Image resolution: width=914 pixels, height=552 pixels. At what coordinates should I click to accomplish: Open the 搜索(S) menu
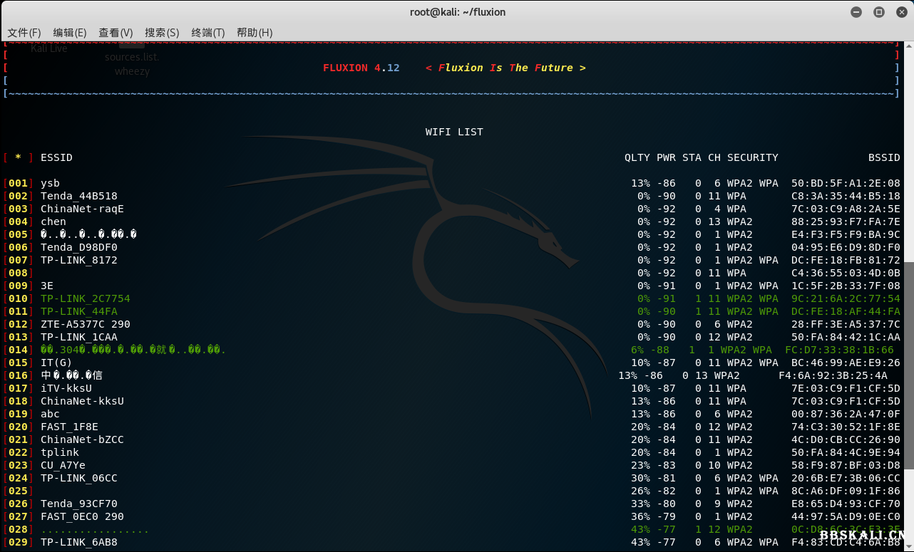pos(162,33)
